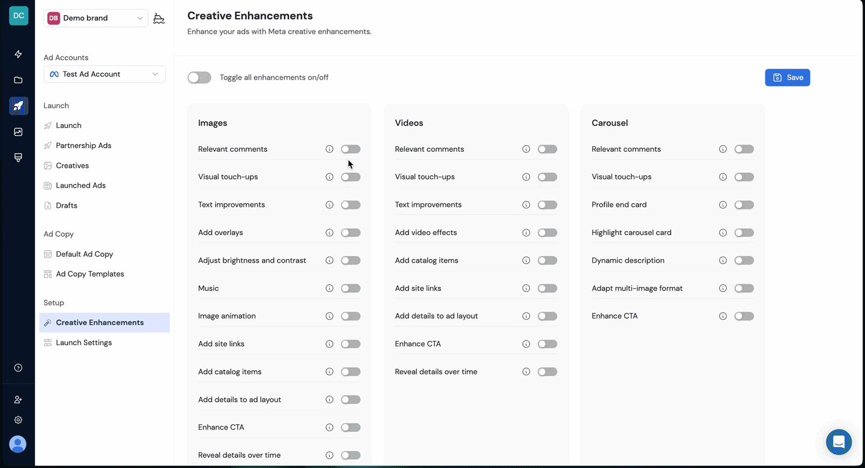This screenshot has width=865, height=468.
Task: Open the folder icon in left rail
Action: click(18, 80)
